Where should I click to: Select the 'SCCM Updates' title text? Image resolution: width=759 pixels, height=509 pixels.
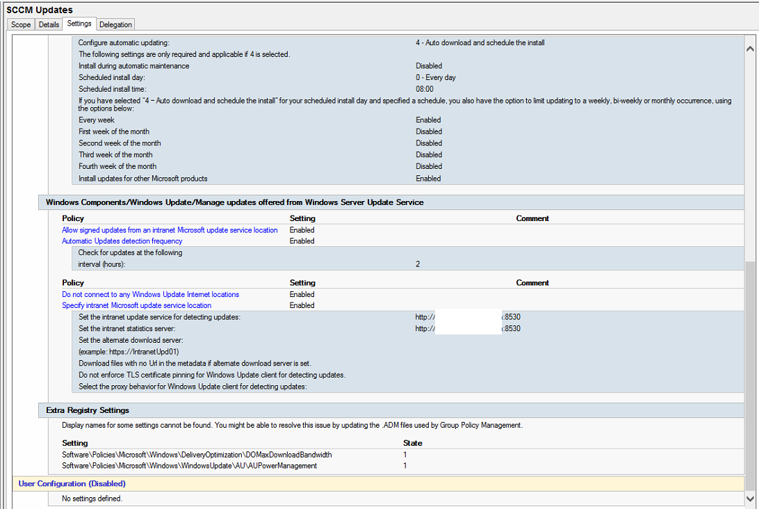pos(39,10)
